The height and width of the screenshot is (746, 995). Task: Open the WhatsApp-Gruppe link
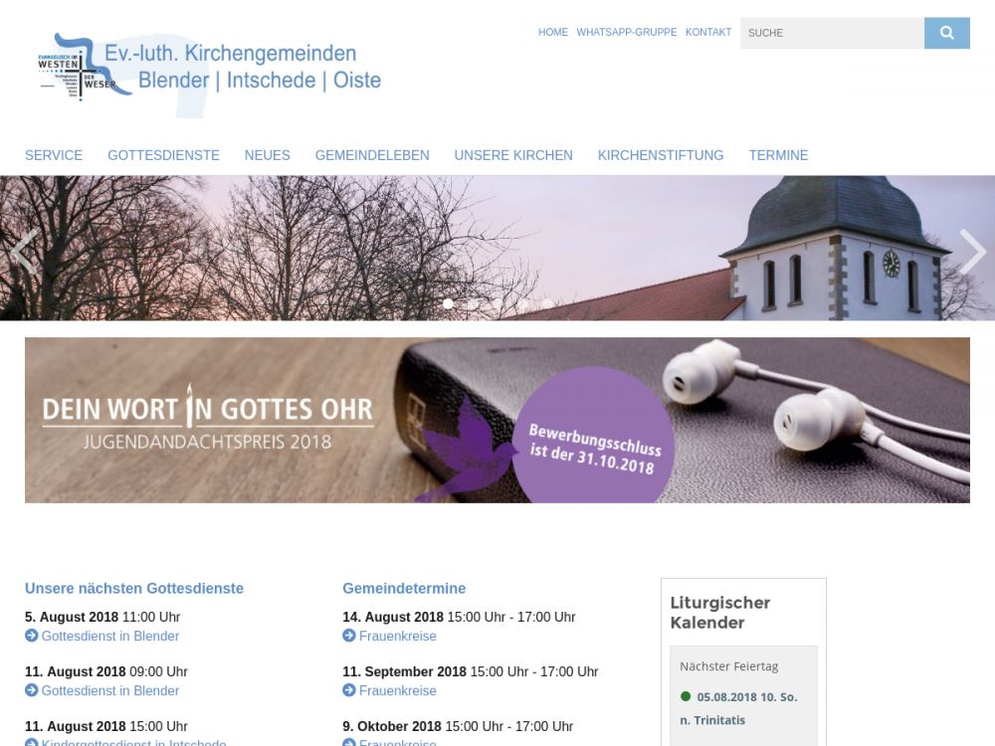626,33
